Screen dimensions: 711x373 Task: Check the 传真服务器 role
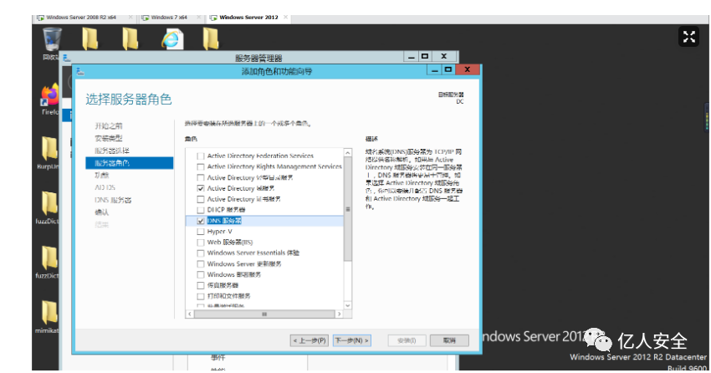(x=201, y=285)
